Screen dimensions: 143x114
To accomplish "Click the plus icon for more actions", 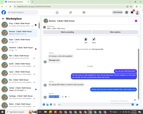I will pyautogui.click(x=44, y=105).
